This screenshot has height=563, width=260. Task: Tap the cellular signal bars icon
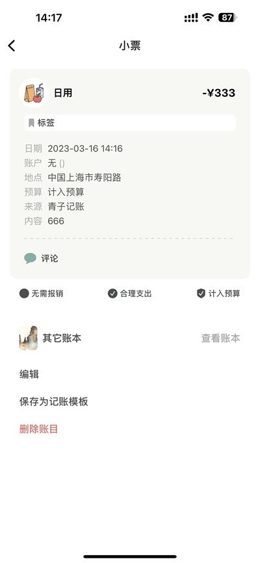(191, 18)
